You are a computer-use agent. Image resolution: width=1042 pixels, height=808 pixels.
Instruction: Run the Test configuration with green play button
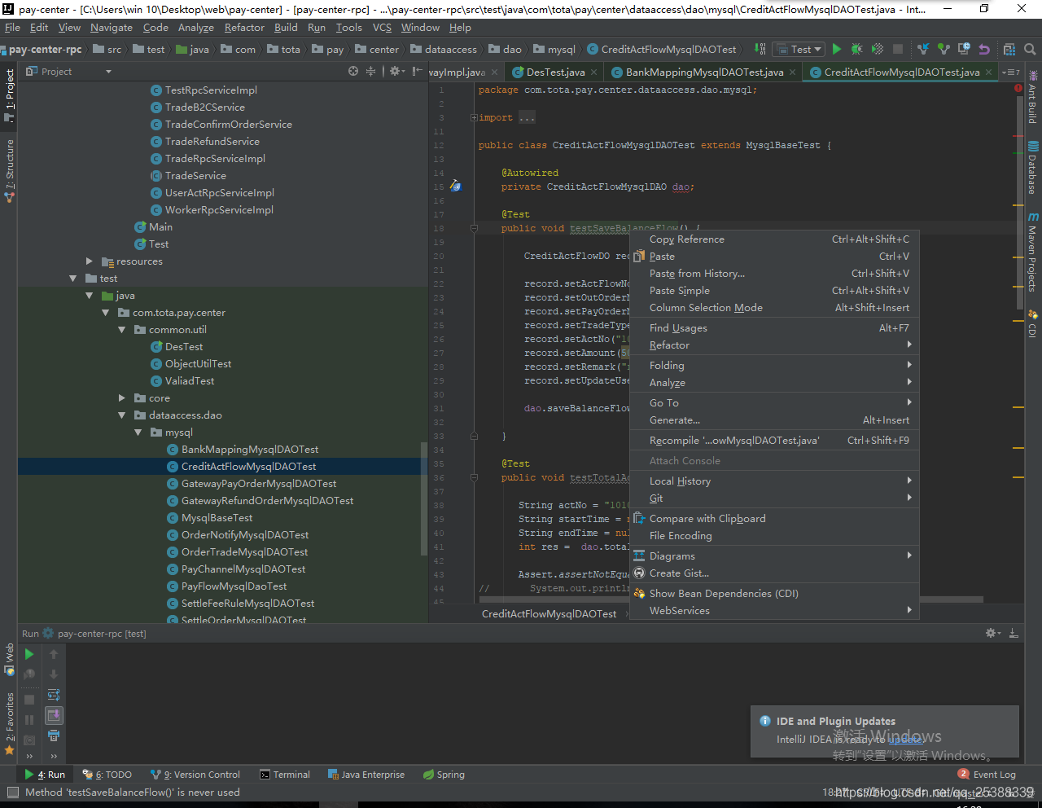click(x=836, y=49)
